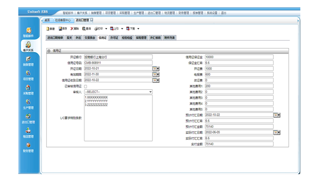Toggle the 已审核信用证 checkbox
The image size is (320, 183).
(86, 86)
